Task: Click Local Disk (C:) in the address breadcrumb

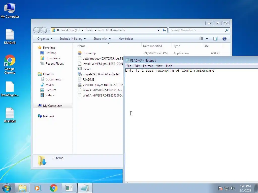Action: tap(70, 30)
